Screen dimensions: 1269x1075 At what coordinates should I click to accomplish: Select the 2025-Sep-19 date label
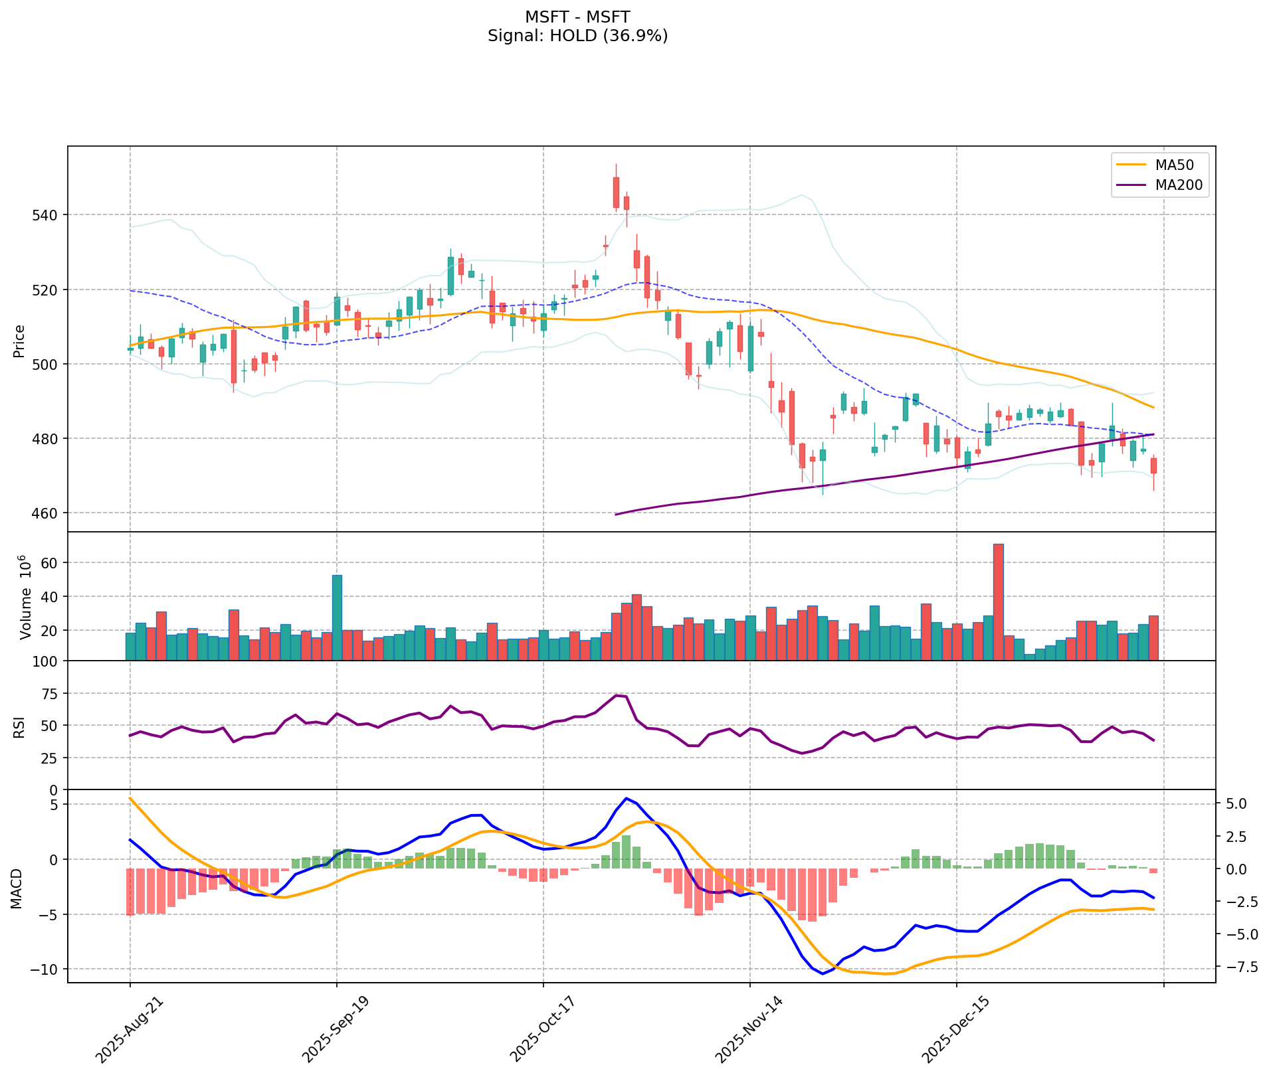336,1030
